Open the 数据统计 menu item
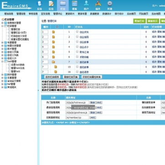The width and height of the screenshot is (165, 165). (107, 14)
